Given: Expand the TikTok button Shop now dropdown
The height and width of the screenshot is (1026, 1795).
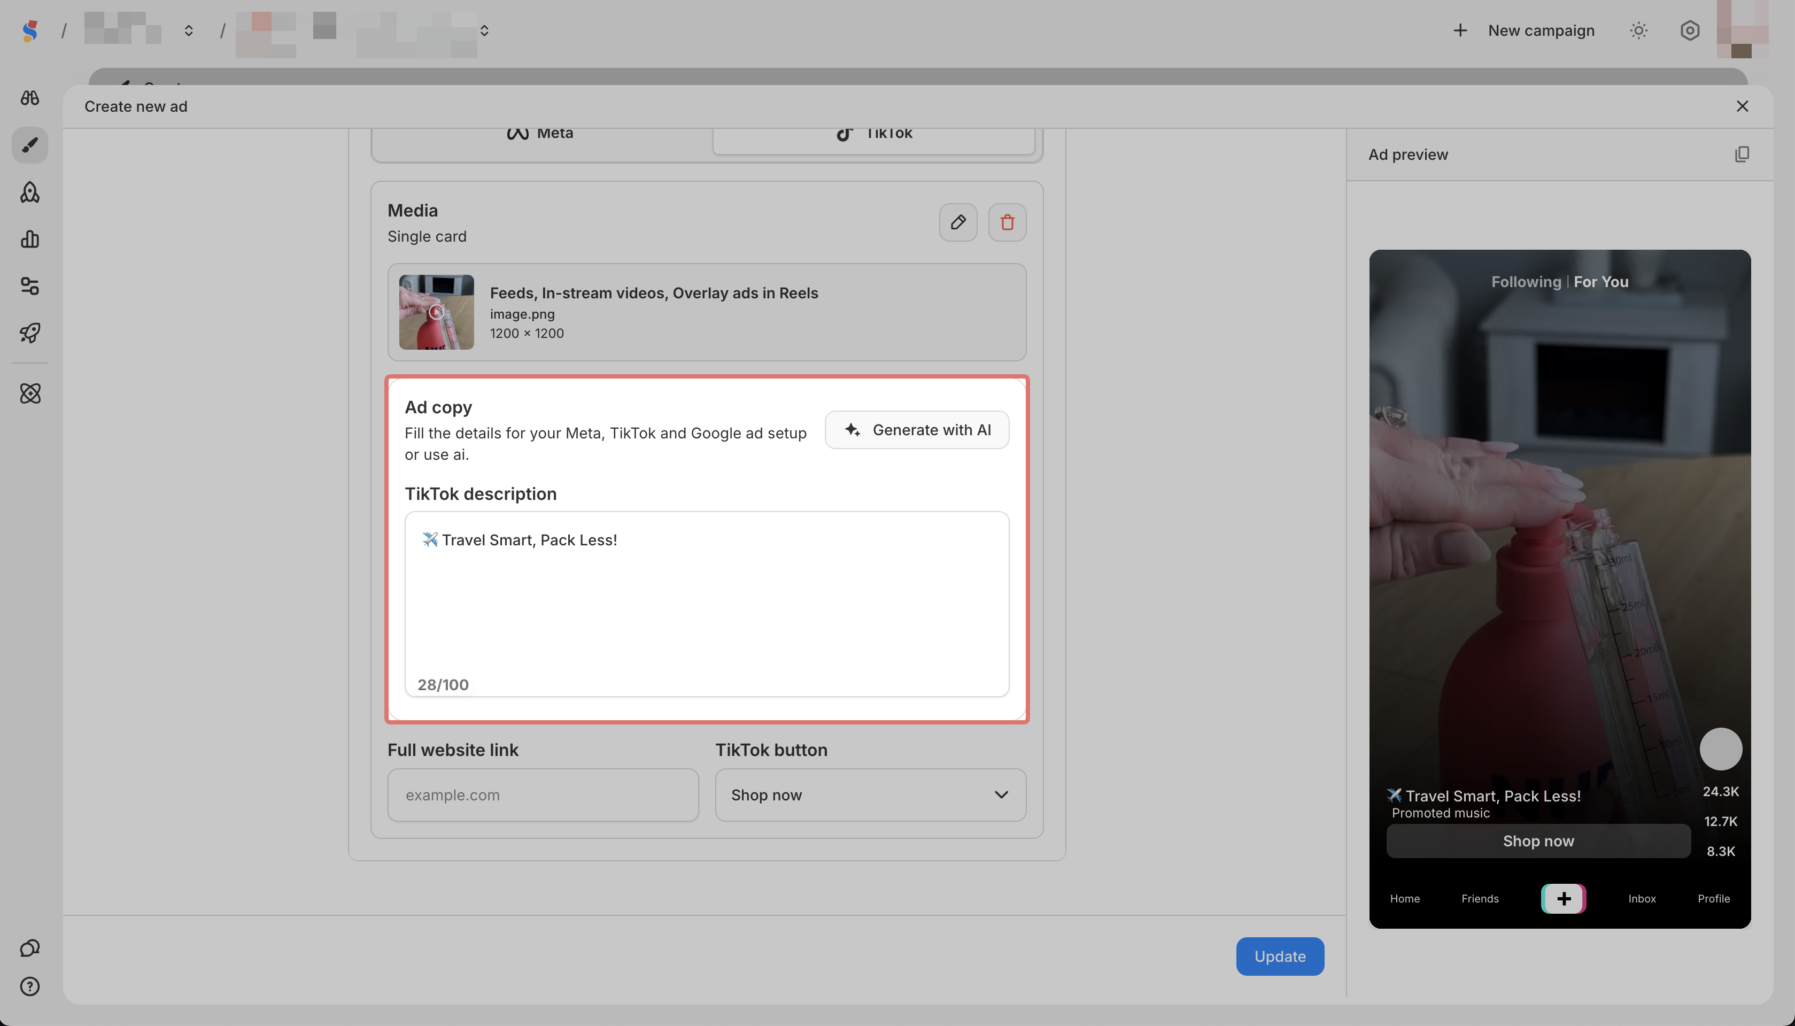Looking at the screenshot, I should click(870, 795).
